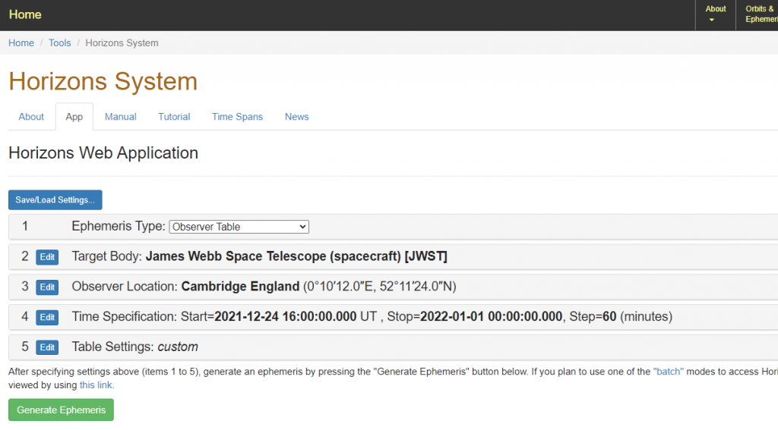Select the App tab
Viewport: 778px width, 430px height.
(x=74, y=117)
